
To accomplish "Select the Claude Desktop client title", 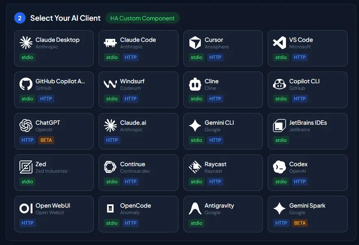I will pyautogui.click(x=58, y=40).
